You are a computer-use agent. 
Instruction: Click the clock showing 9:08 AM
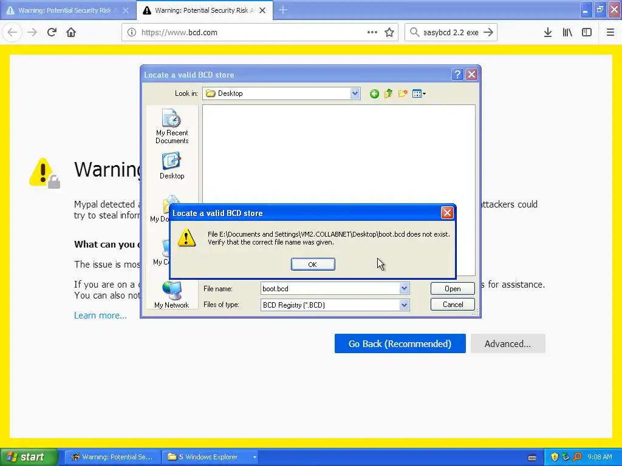pos(600,457)
